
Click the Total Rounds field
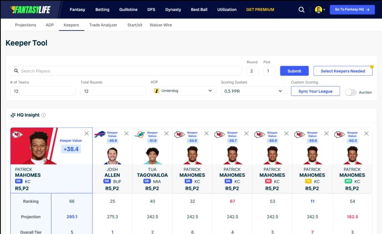click(113, 91)
